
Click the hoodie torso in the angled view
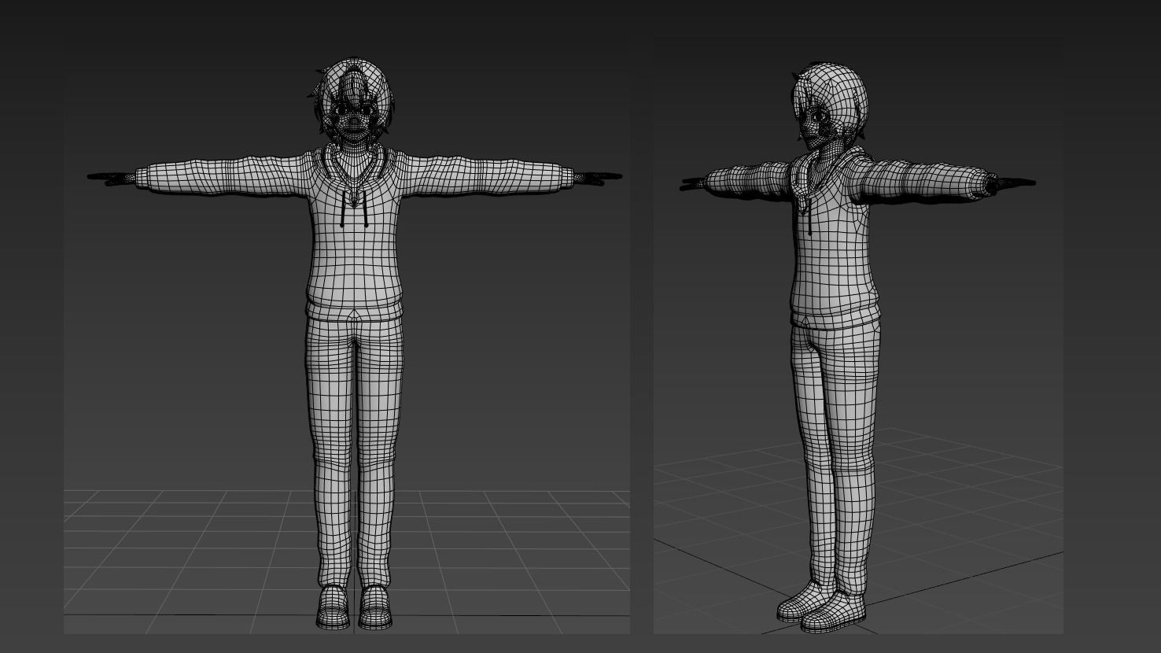834,238
